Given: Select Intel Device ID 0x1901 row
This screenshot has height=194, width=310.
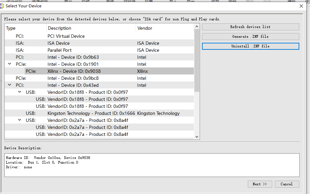Looking at the screenshot, I should pyautogui.click(x=99, y=64).
